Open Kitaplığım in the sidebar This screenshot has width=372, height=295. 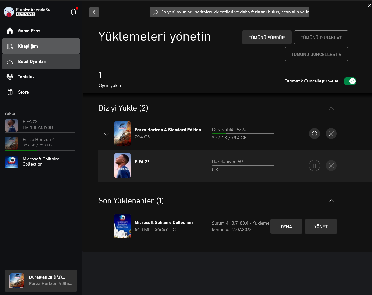(41, 46)
